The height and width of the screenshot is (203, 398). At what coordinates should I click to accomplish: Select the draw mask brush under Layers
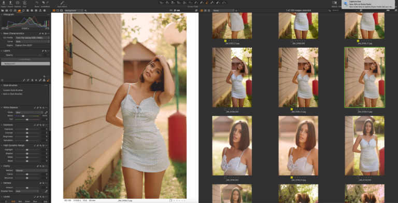click(x=24, y=80)
